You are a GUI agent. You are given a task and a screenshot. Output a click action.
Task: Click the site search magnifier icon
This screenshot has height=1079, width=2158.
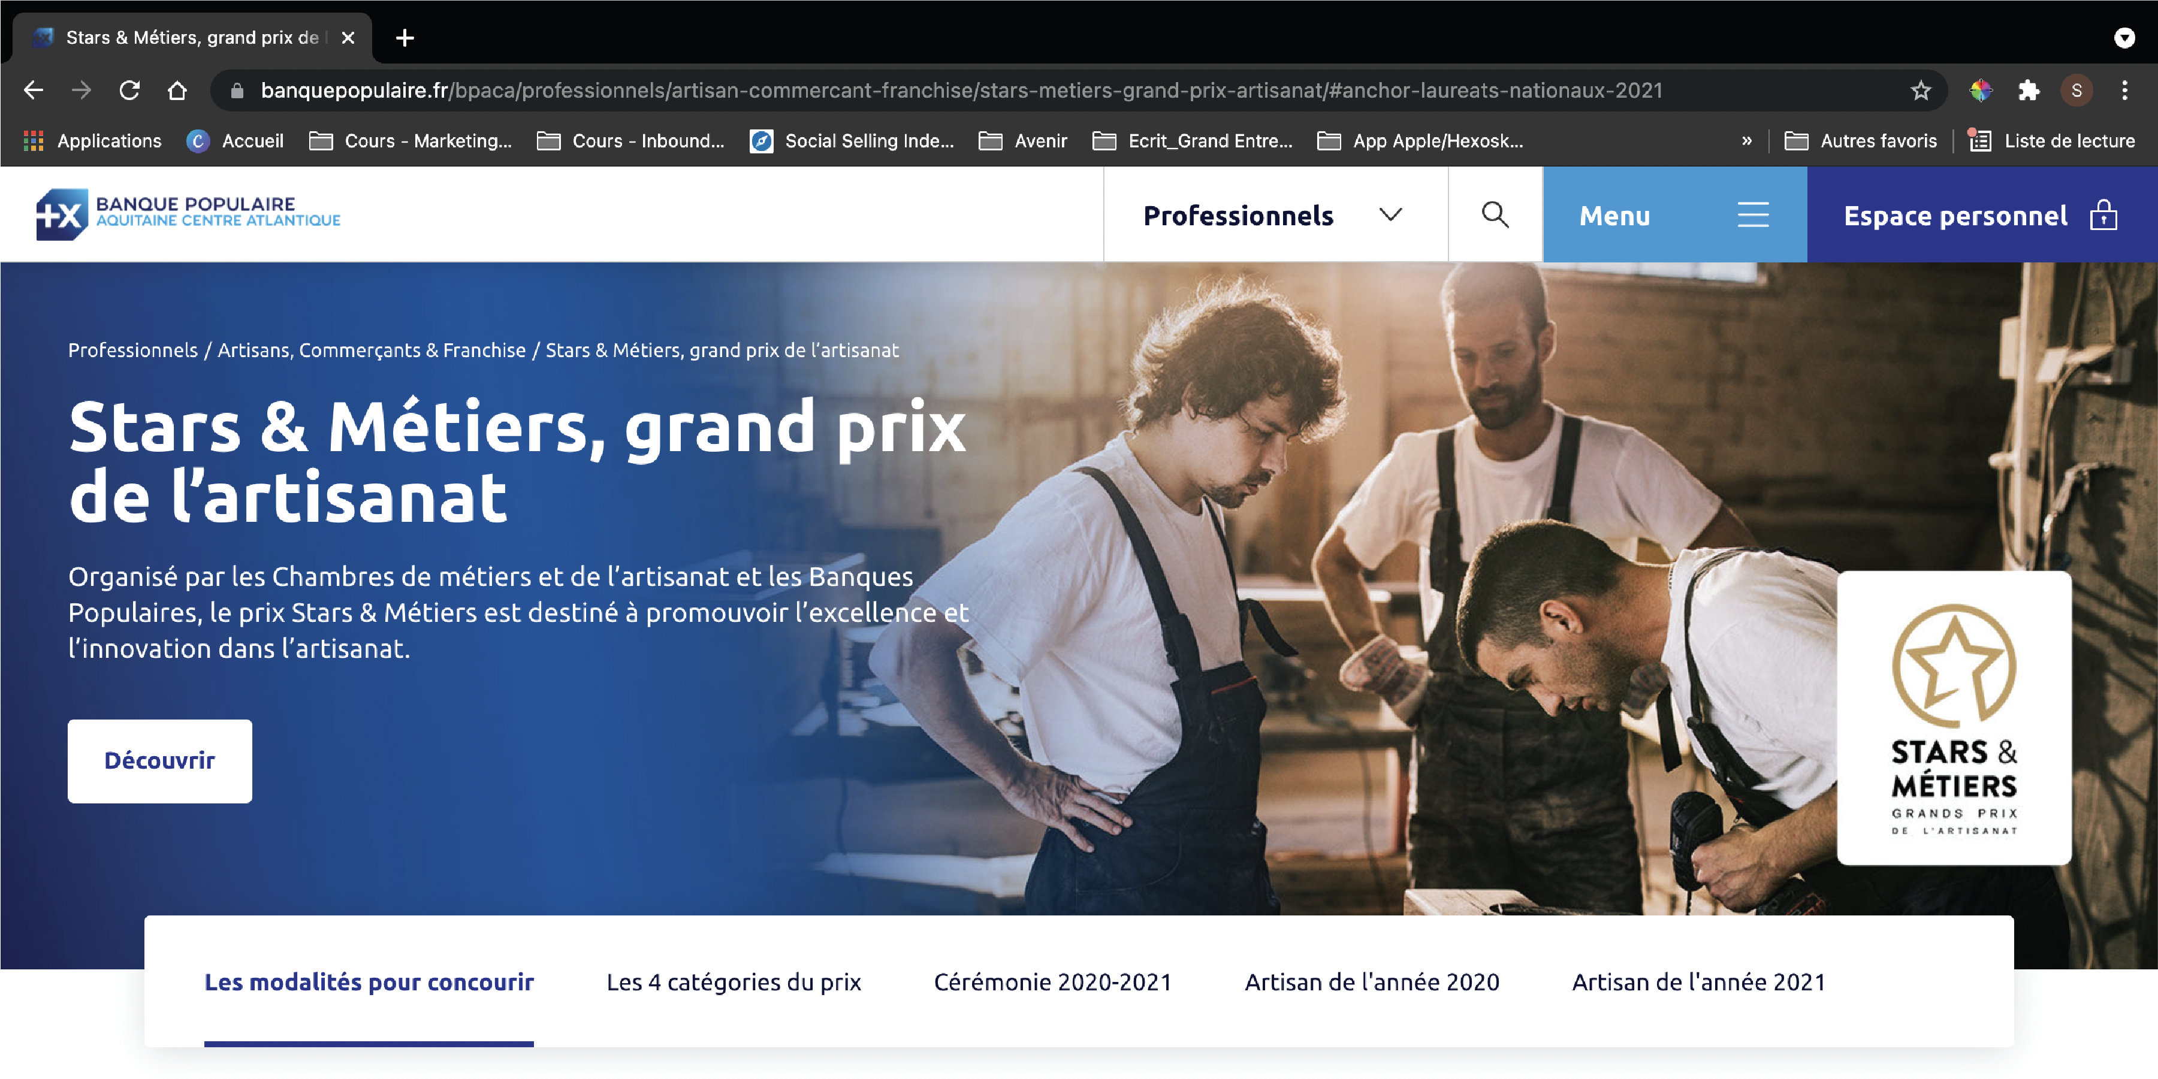(x=1495, y=214)
